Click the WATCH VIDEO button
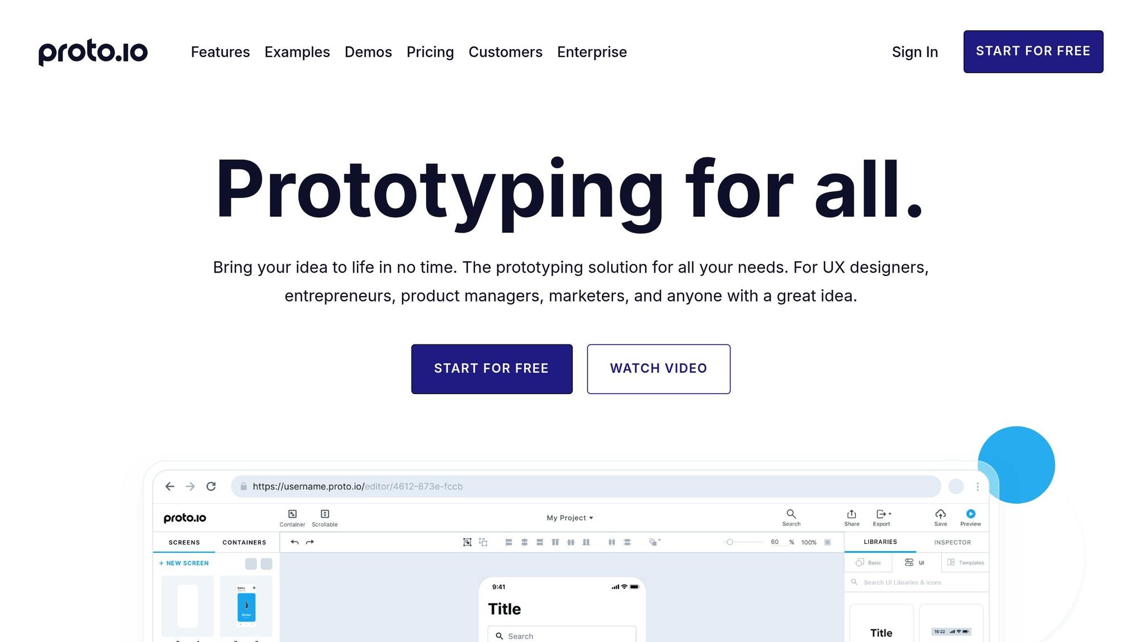 click(x=659, y=368)
